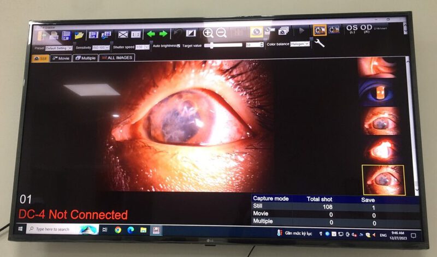This screenshot has height=257, width=437.
Task: Click the fit-to-window envelope-shaped icon
Action: point(123,34)
